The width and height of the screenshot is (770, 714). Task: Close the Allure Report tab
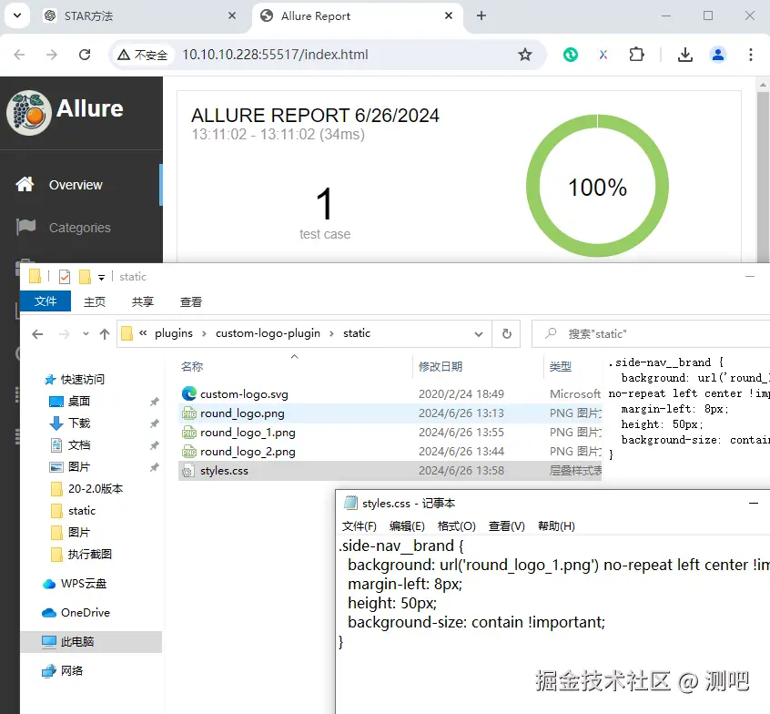click(x=449, y=15)
